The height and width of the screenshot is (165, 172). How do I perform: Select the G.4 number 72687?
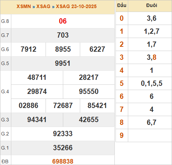(63, 106)
